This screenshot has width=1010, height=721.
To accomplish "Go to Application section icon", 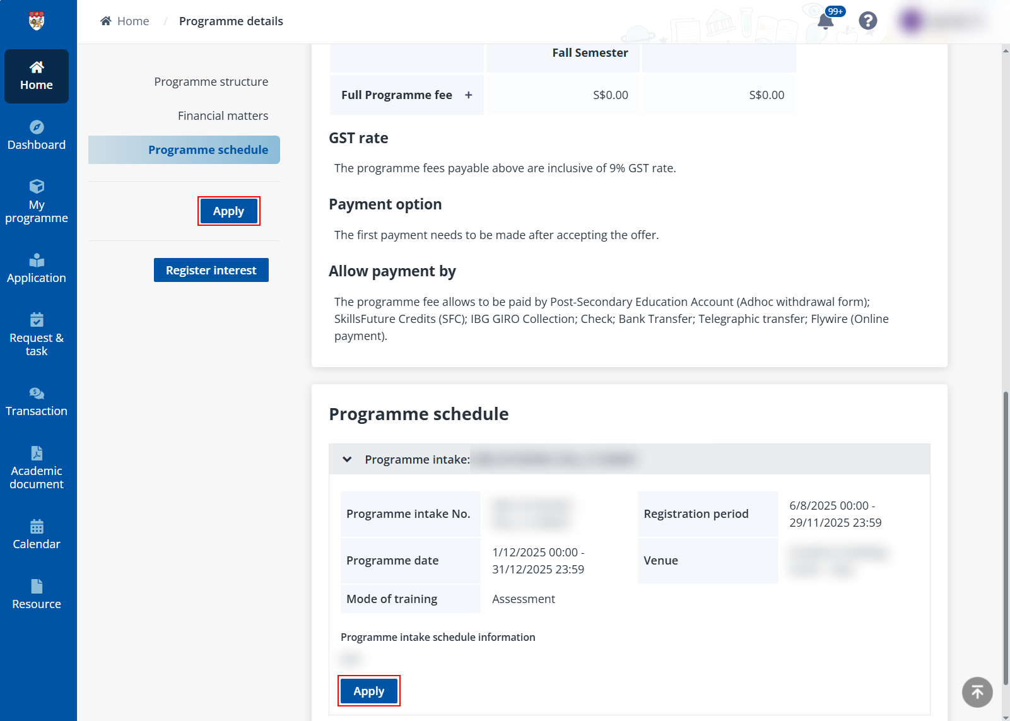I will tap(37, 261).
